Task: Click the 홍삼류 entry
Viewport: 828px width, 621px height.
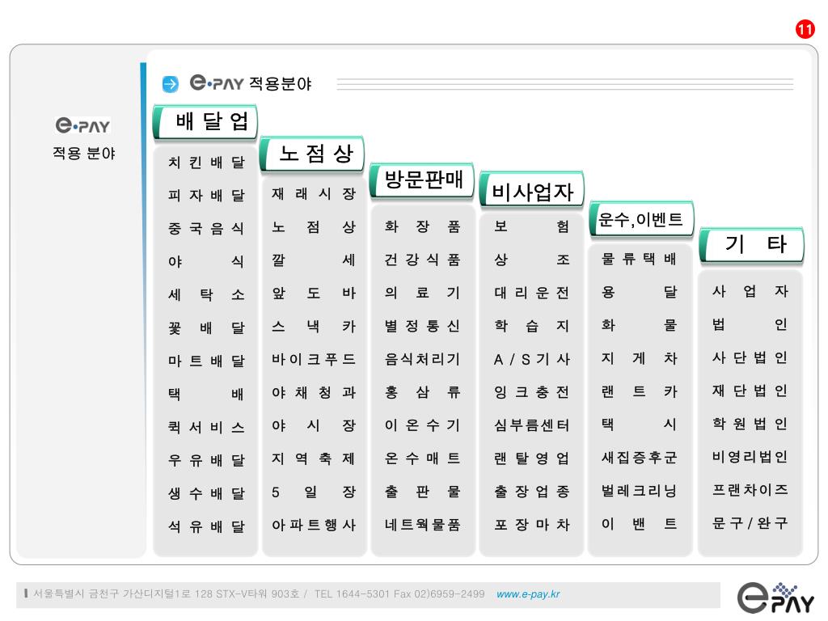Action: [x=422, y=392]
